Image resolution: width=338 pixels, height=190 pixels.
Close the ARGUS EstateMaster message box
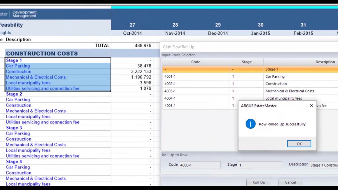click(x=312, y=106)
